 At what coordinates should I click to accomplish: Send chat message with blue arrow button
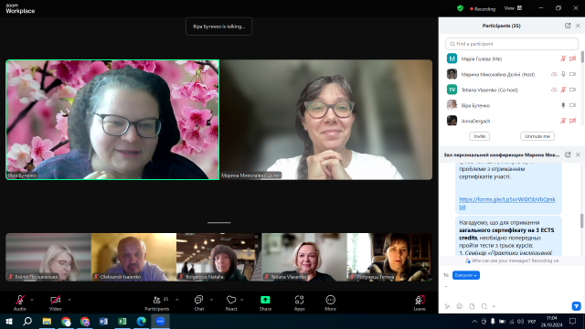pyautogui.click(x=576, y=306)
